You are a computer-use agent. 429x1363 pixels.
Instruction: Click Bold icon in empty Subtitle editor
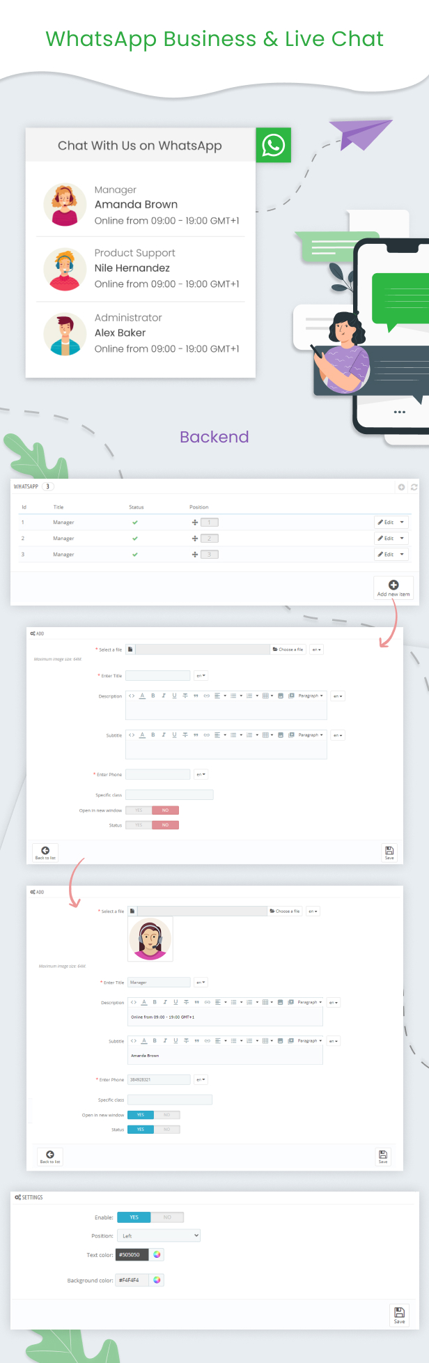tap(153, 735)
